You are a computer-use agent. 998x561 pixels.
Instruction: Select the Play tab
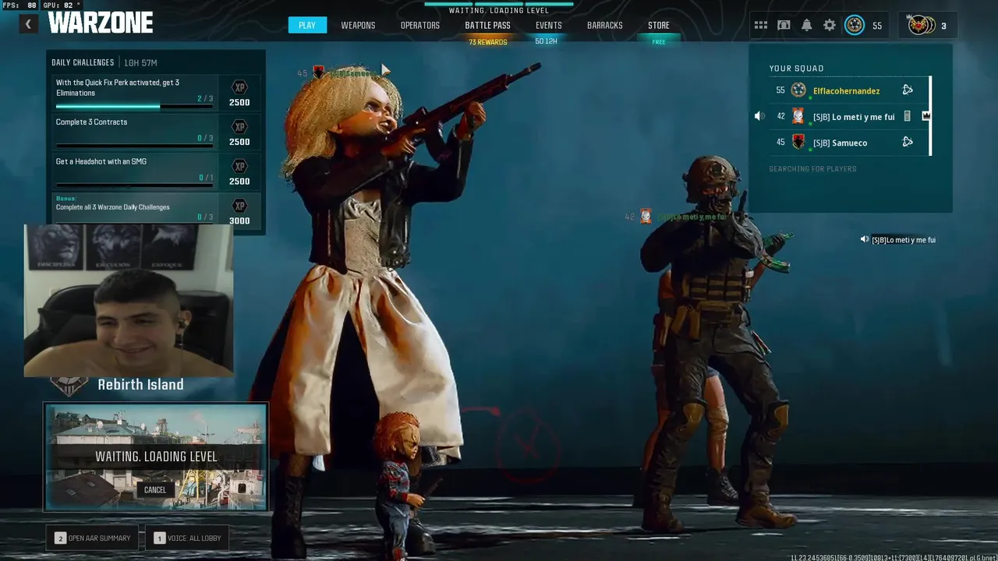click(307, 26)
